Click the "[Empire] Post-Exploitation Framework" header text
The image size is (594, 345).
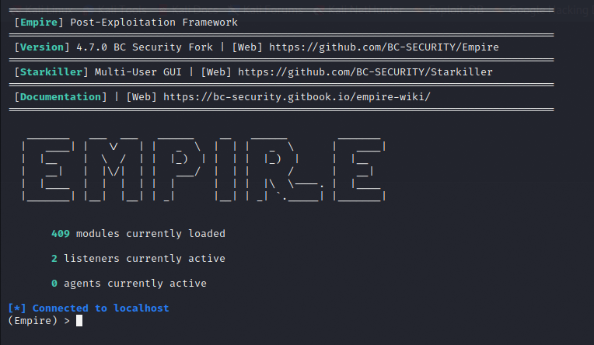(126, 23)
